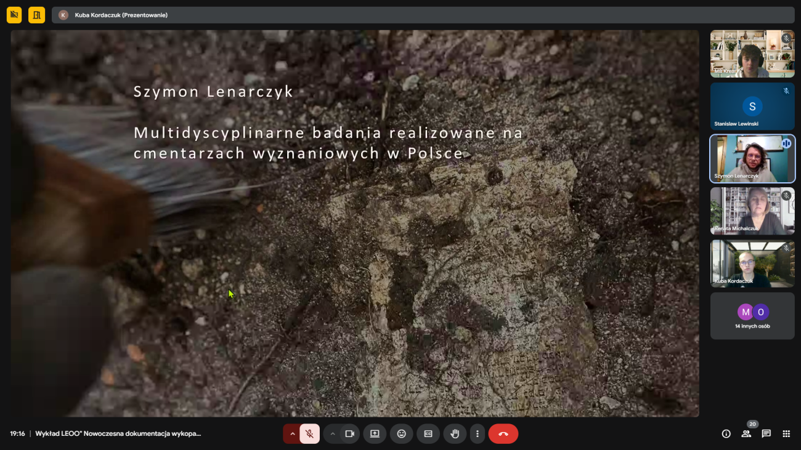Open meeting details info icon
The height and width of the screenshot is (450, 801).
click(x=726, y=434)
